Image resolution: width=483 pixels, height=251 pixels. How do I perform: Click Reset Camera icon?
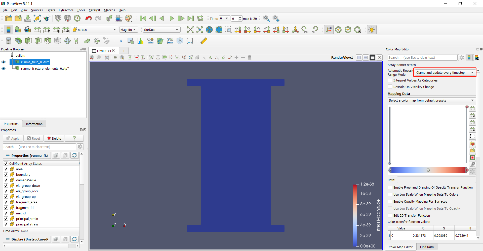pyautogui.click(x=190, y=30)
